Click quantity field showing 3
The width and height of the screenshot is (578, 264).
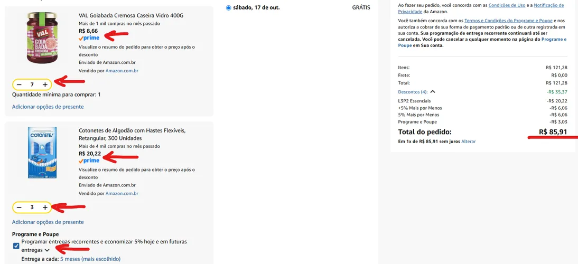click(x=32, y=208)
